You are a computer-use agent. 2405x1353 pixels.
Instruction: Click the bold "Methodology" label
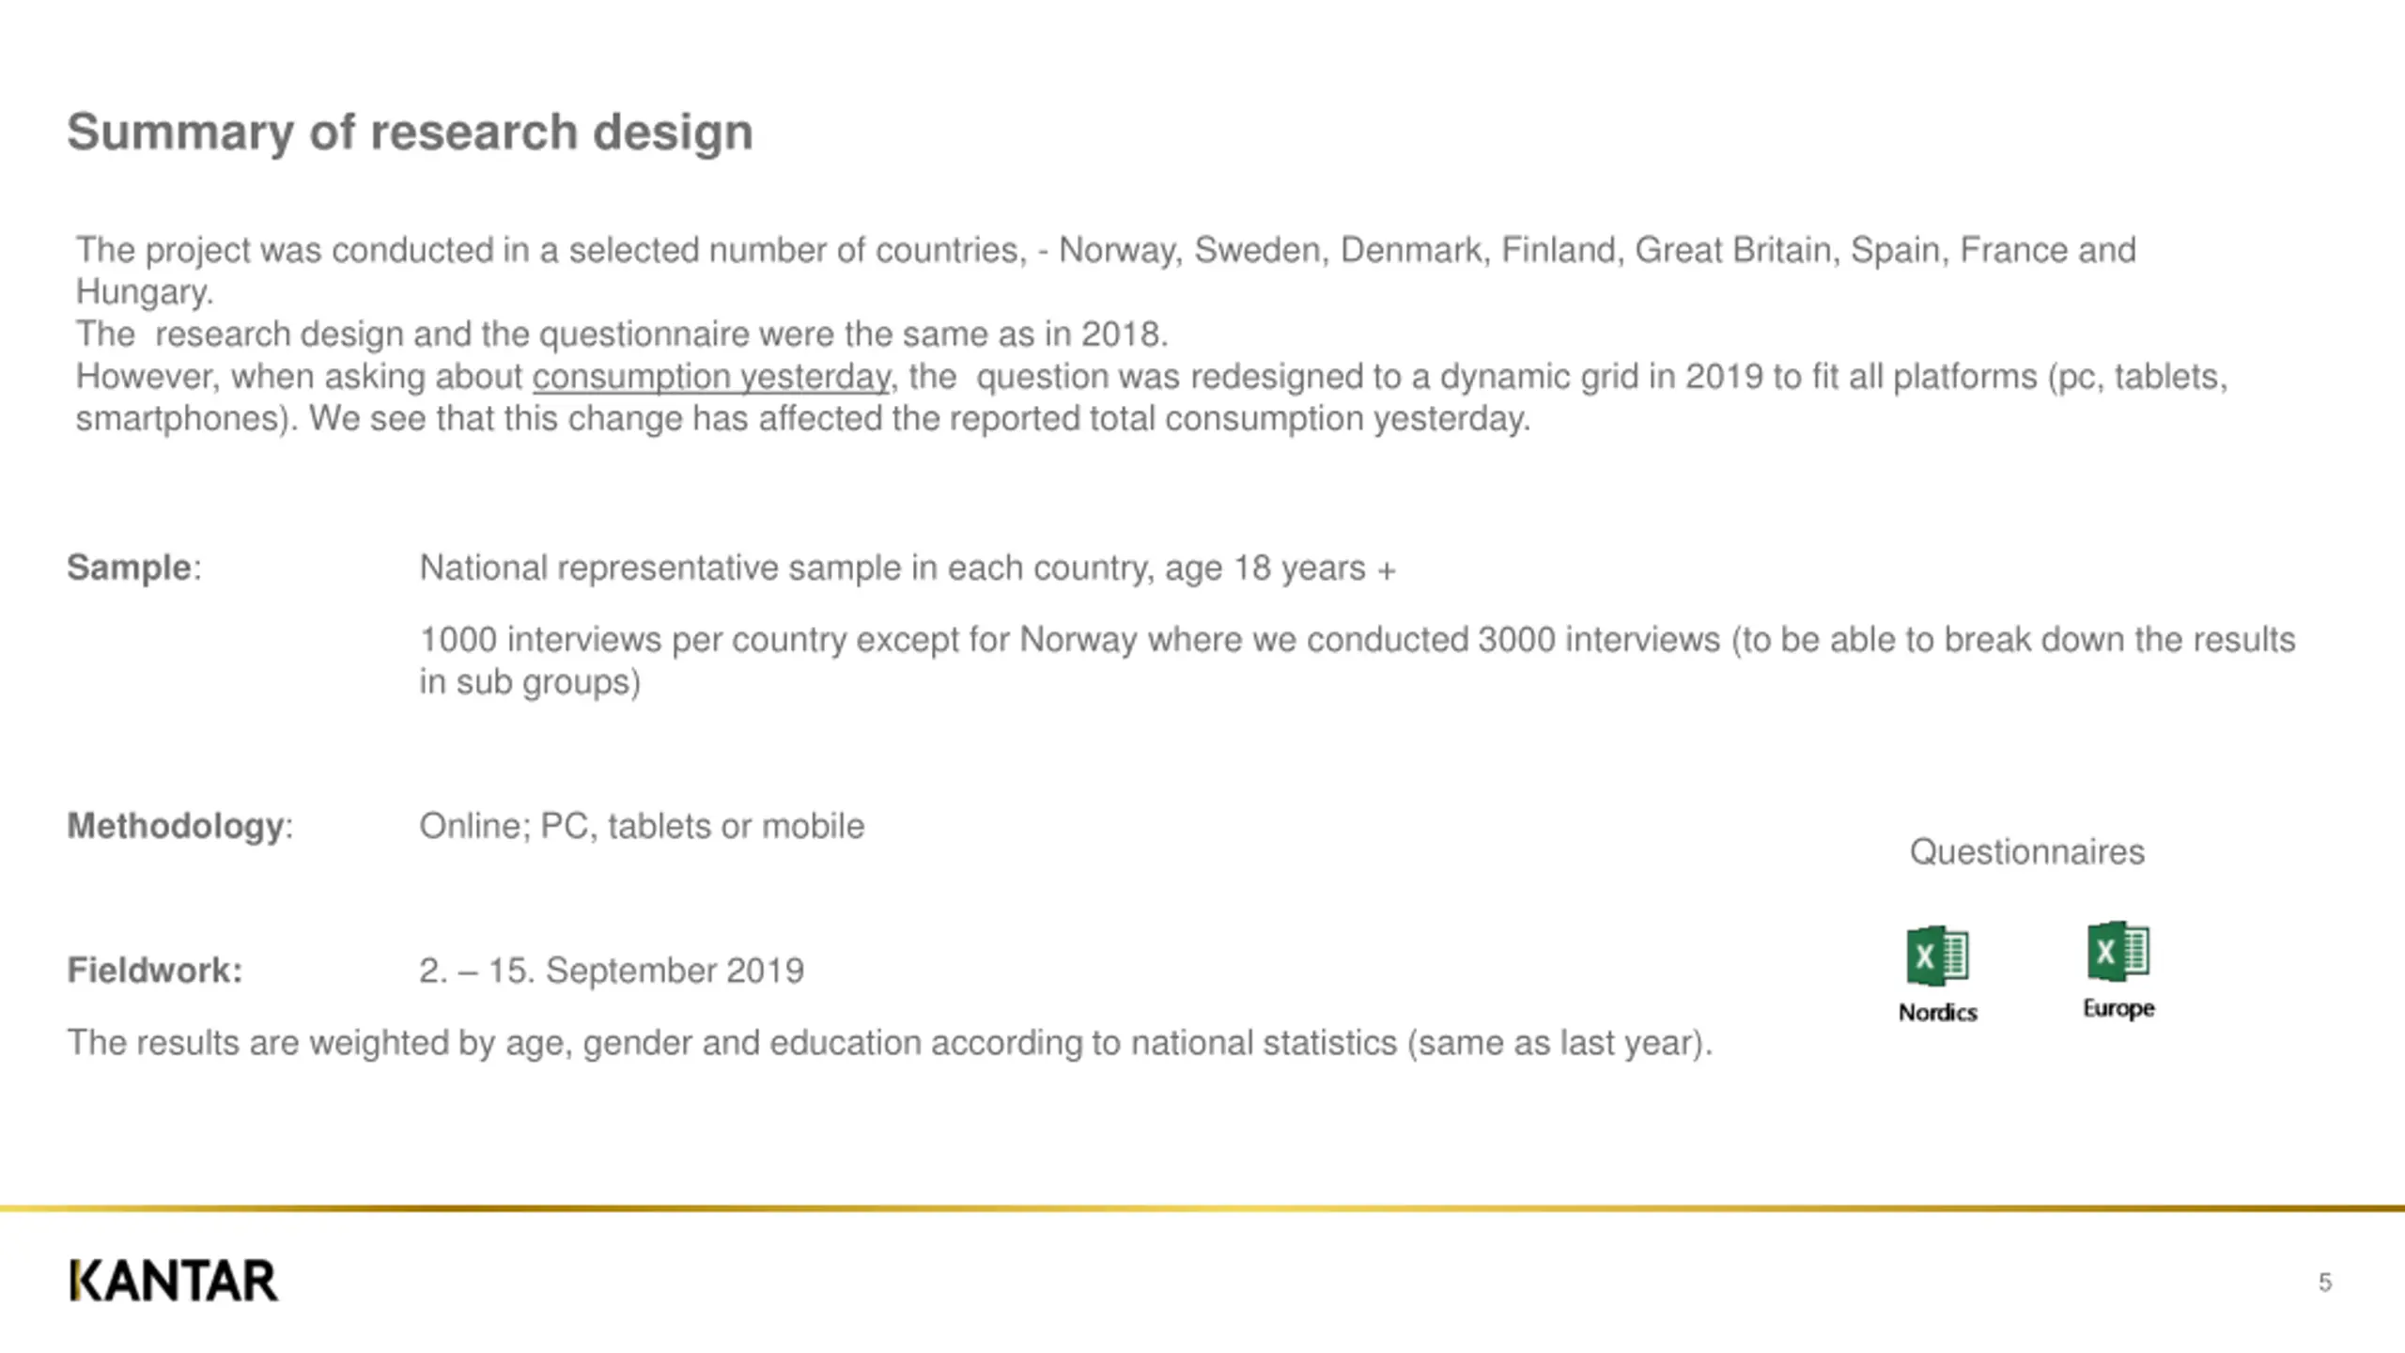click(176, 826)
